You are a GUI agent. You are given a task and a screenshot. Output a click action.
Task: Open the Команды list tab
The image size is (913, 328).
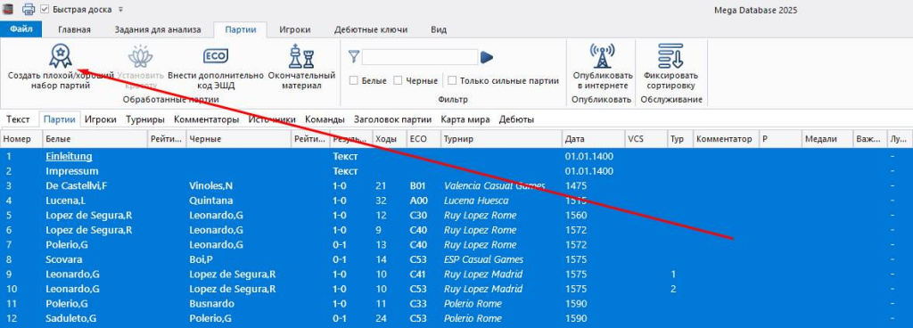pyautogui.click(x=325, y=119)
